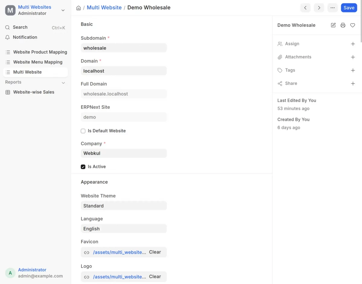The height and width of the screenshot is (284, 362).
Task: Click the Share plus icon
Action: click(x=353, y=84)
